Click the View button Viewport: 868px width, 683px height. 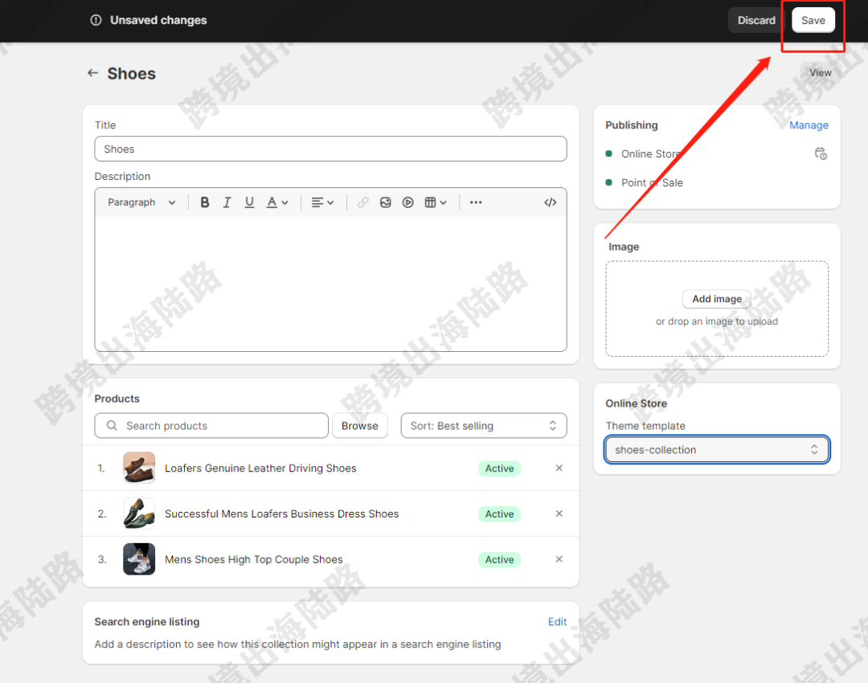820,72
